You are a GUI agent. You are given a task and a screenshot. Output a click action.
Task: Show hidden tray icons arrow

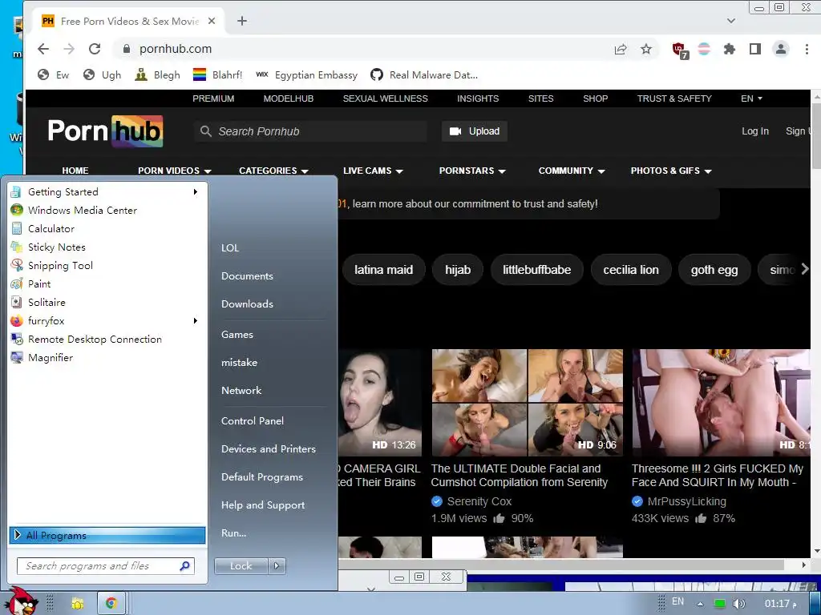pos(700,604)
